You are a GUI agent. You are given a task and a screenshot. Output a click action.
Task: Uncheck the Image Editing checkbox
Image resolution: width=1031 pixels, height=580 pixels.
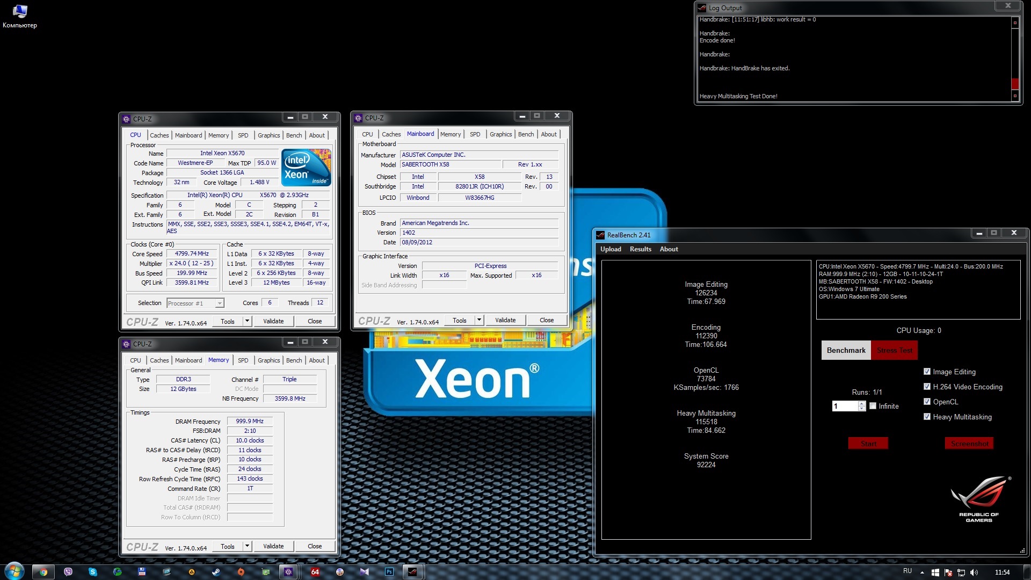pyautogui.click(x=927, y=372)
